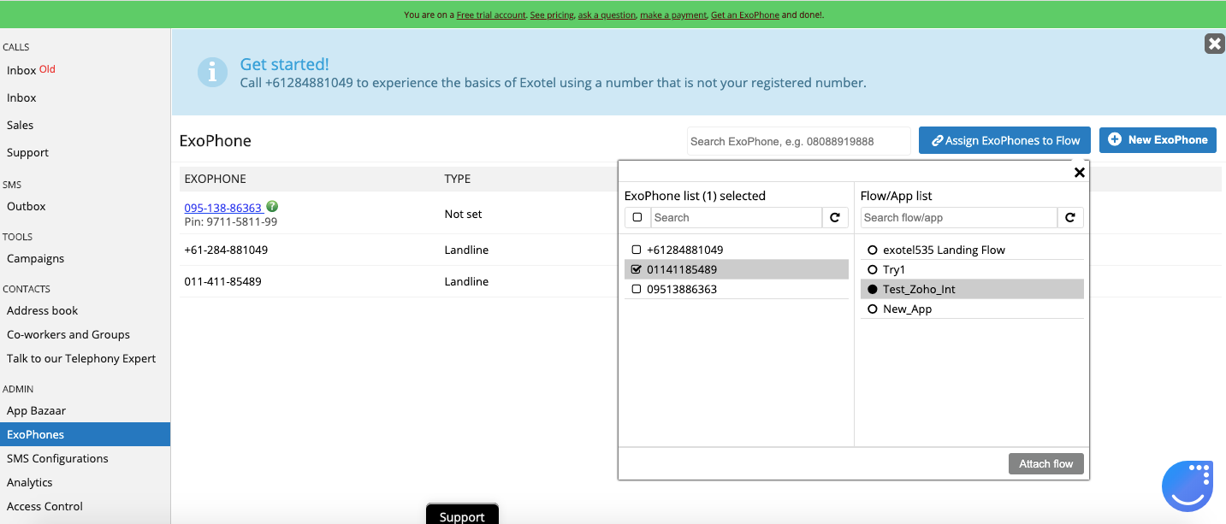1226x524 pixels.
Task: Click the 011-411-85489 table cell
Action: coord(222,281)
